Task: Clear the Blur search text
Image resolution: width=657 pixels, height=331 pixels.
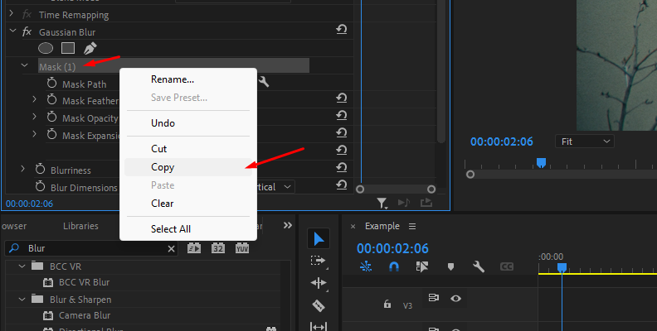Action: point(171,249)
